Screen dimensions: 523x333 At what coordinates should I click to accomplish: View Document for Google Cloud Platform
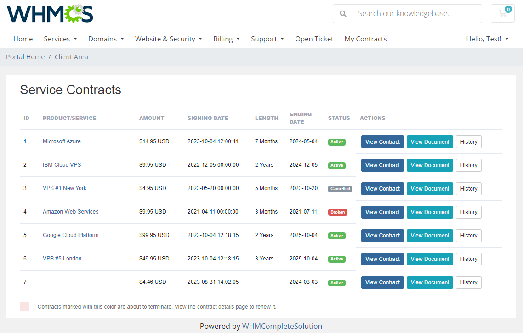430,235
